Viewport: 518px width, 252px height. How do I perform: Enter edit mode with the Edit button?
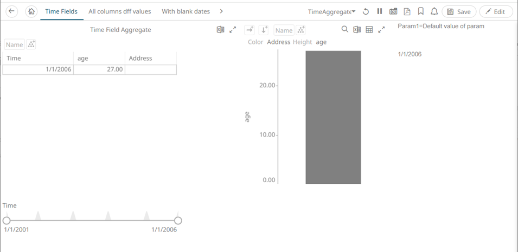point(496,11)
